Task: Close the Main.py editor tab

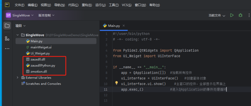Action: point(123,26)
